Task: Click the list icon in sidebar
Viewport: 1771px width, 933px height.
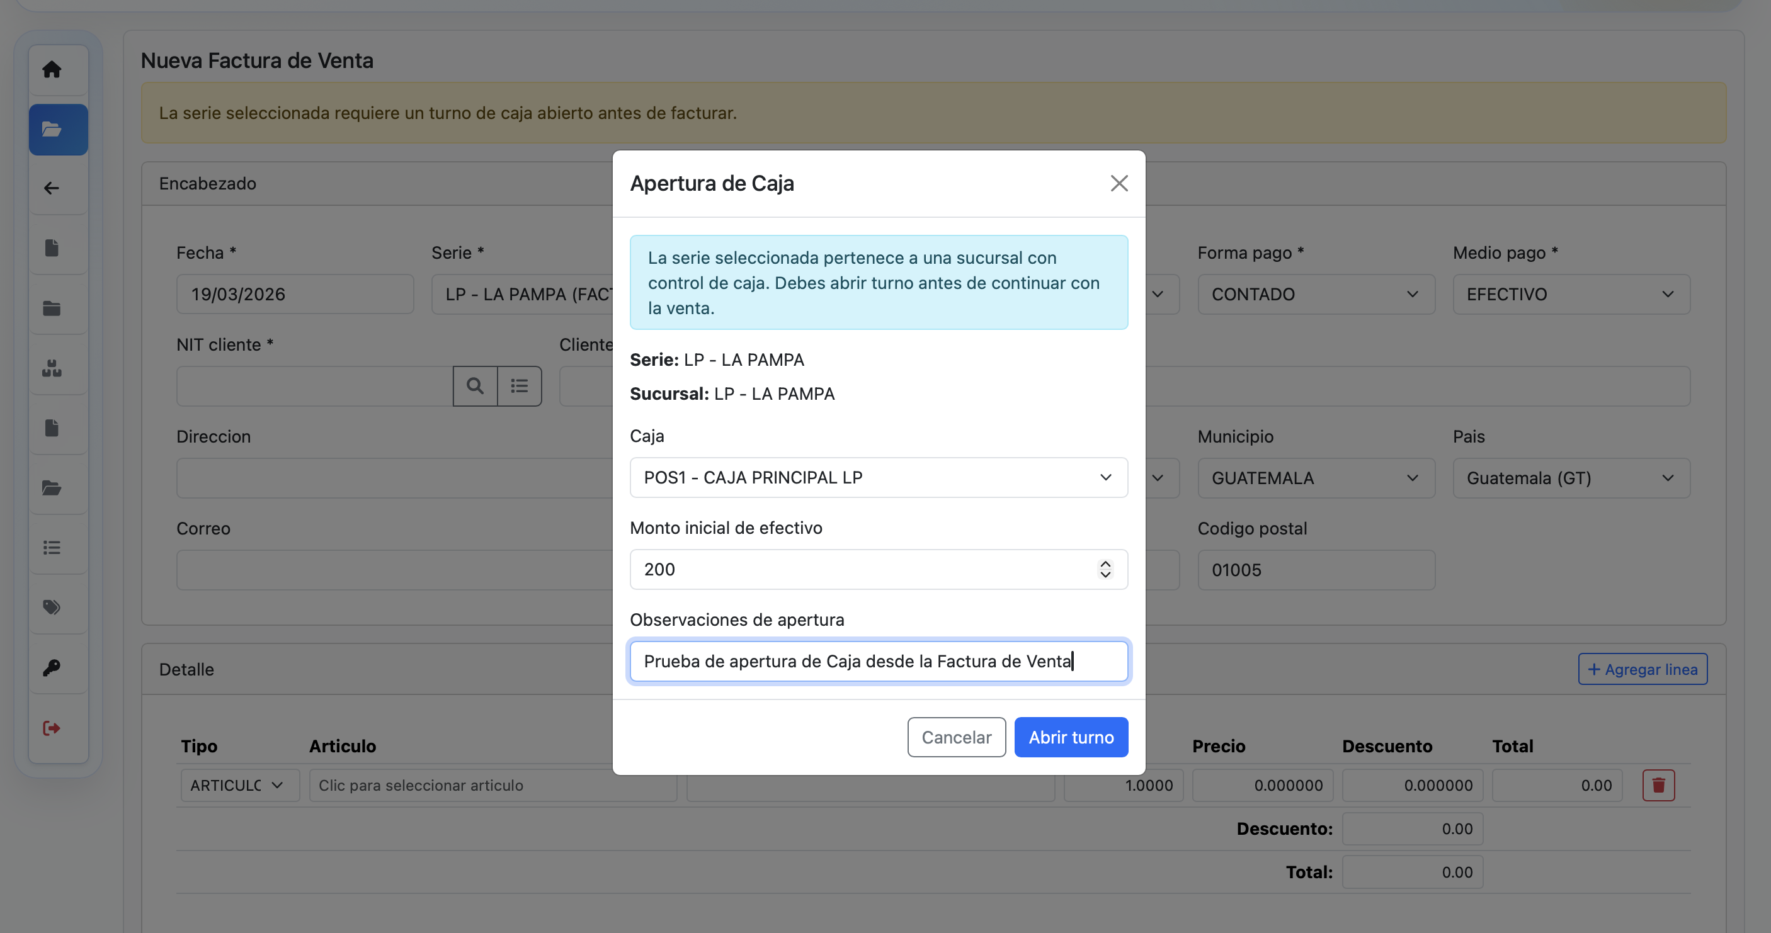Action: point(52,548)
